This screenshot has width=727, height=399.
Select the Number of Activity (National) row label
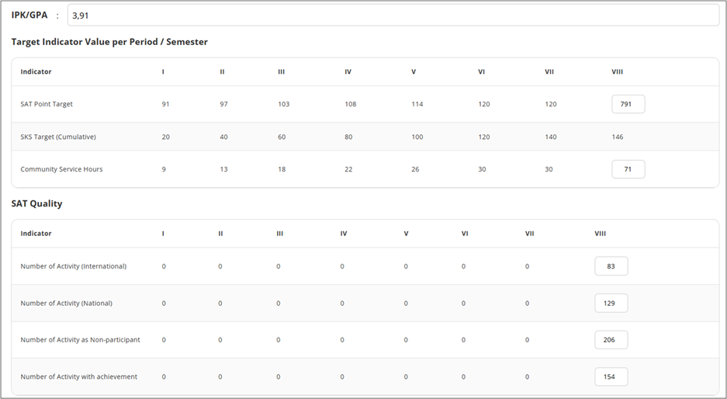tap(66, 303)
